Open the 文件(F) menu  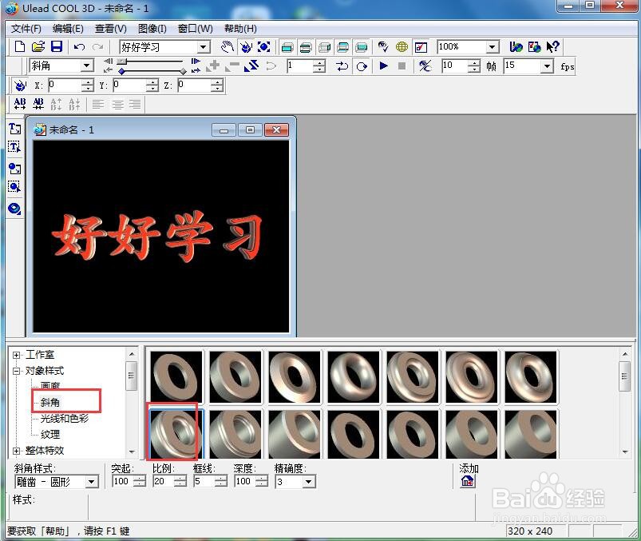(x=26, y=29)
